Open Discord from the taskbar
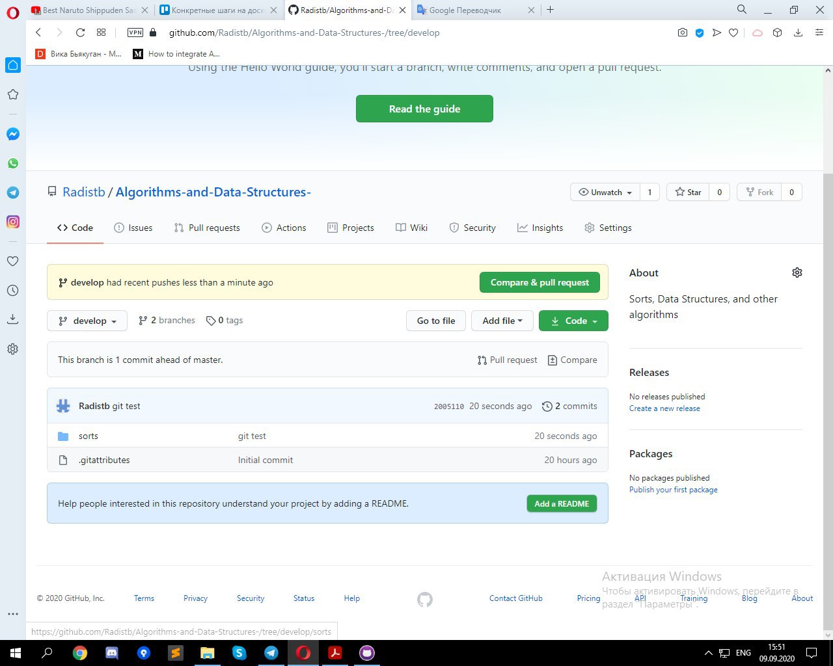The image size is (833, 666). (112, 653)
